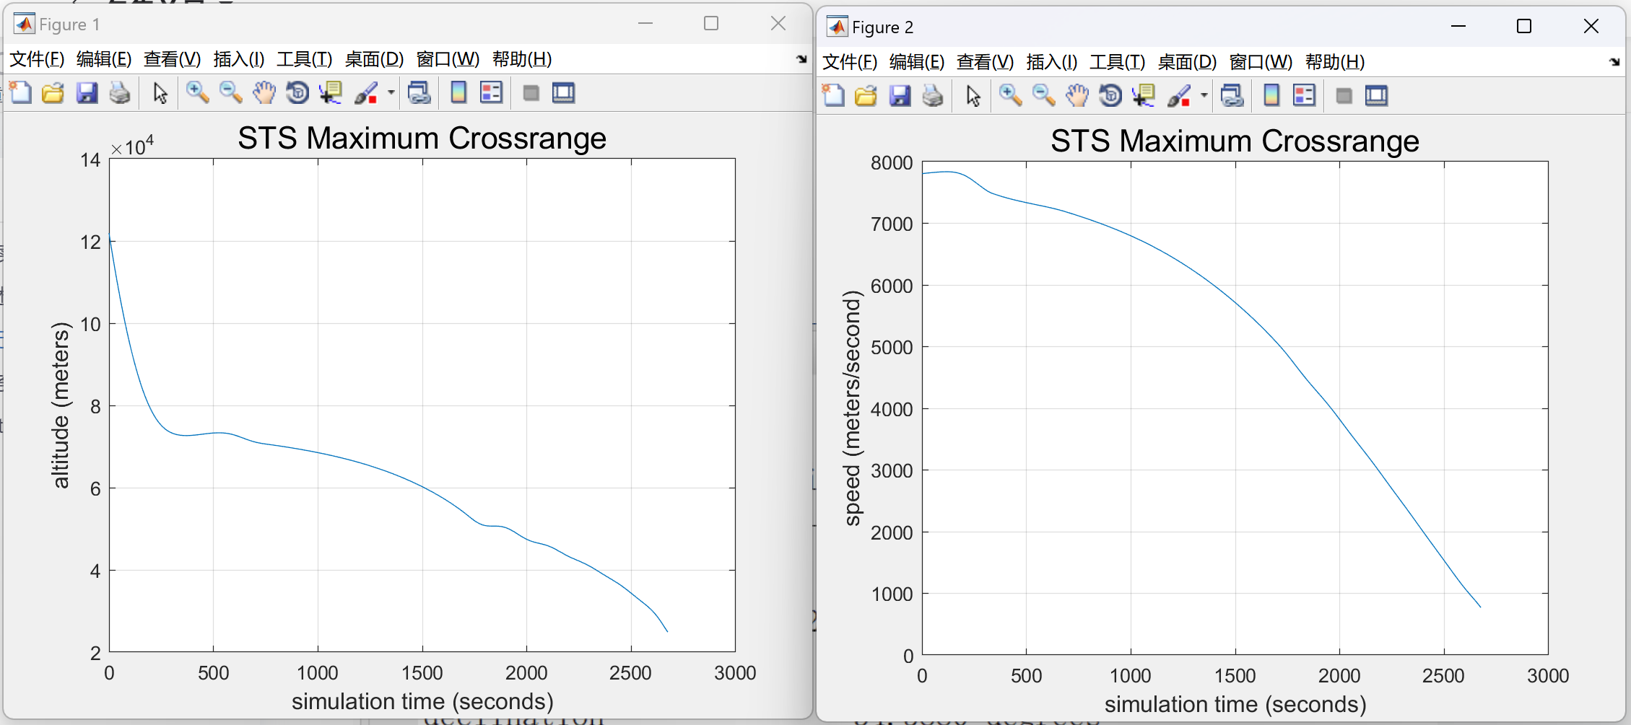Click New Figure icon in Figure 1

[20, 93]
